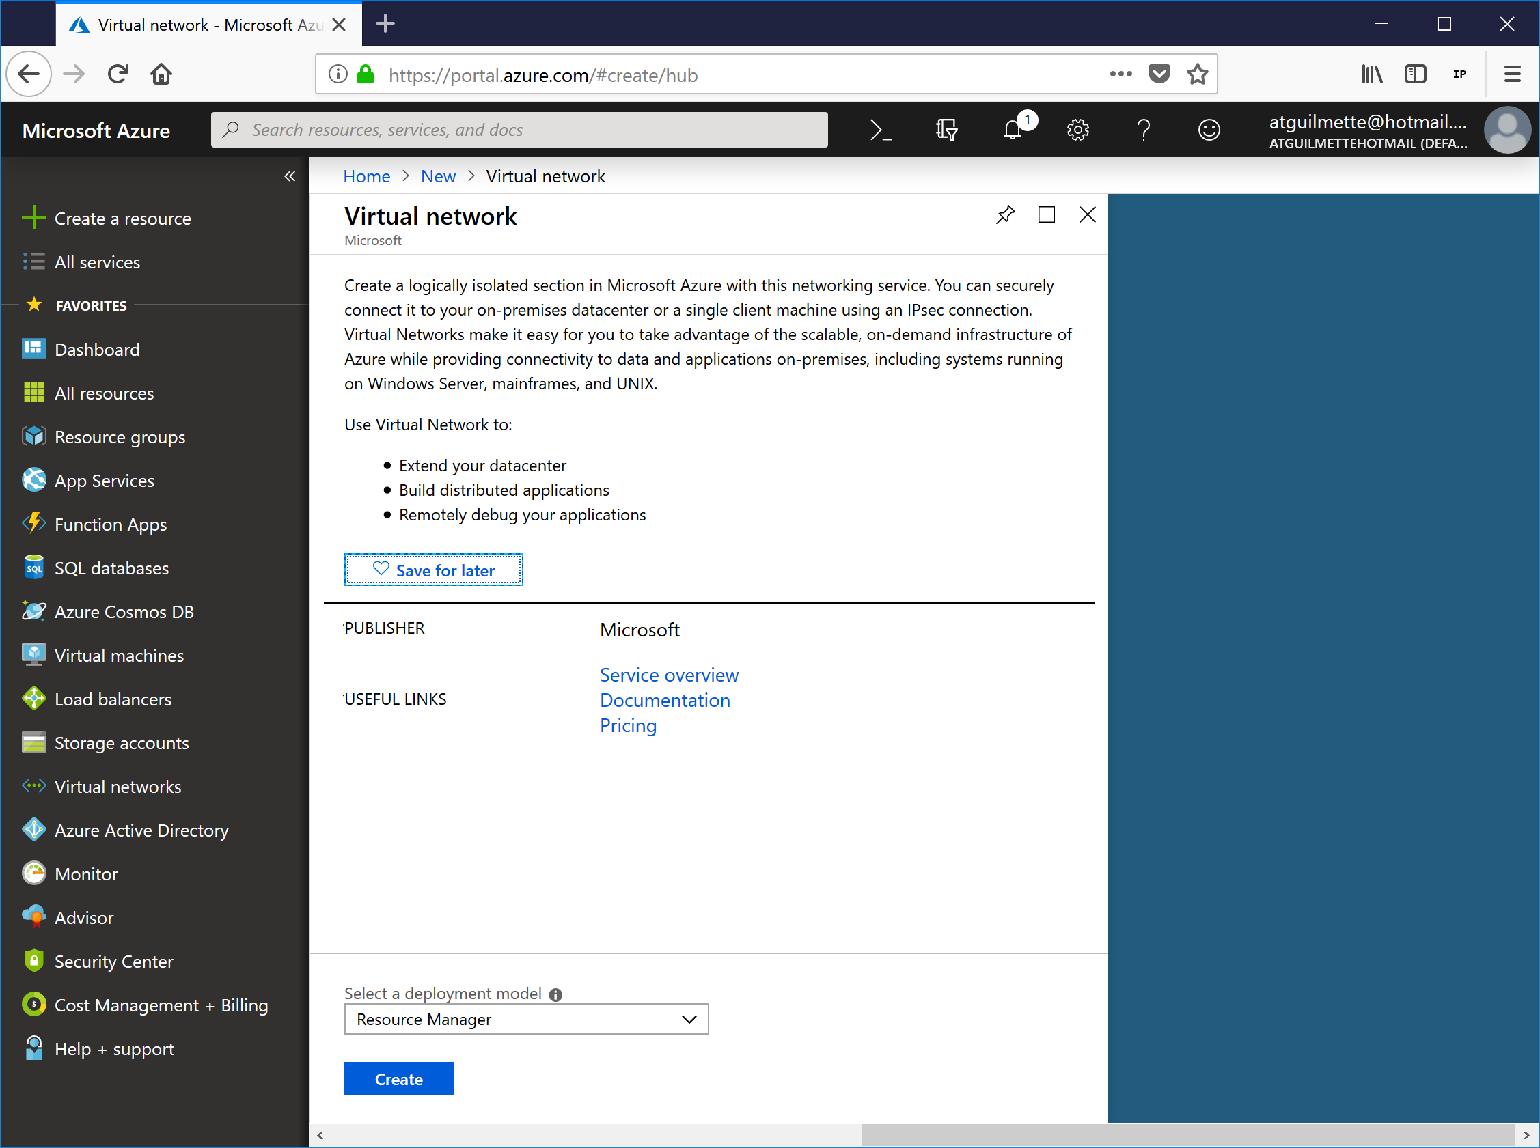Screen dimensions: 1540x1148
Task: Click the blue Create button
Action: [398, 1078]
